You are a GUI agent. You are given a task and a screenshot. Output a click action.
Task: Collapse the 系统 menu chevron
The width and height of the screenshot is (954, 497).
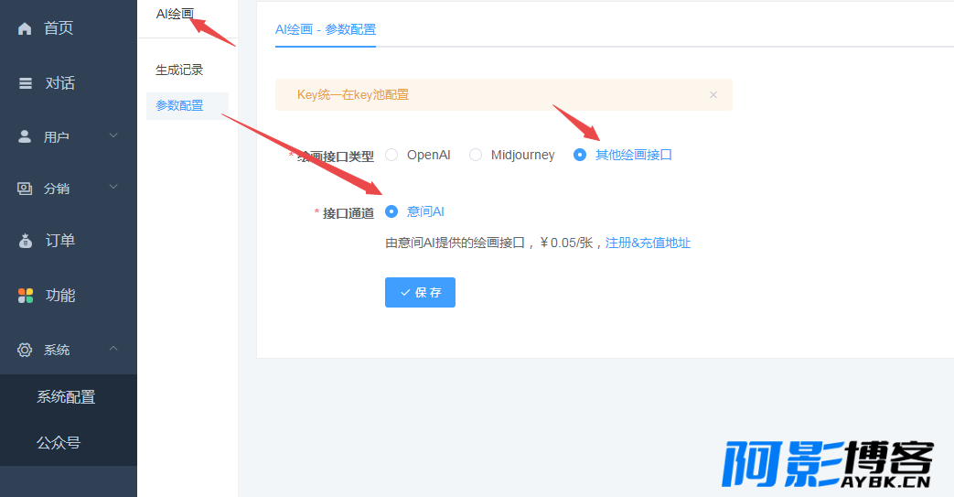113,349
